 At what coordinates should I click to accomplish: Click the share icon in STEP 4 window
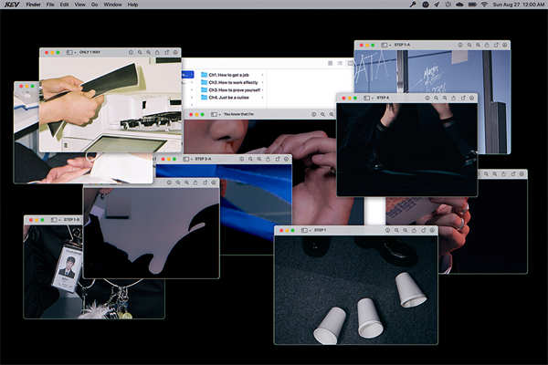454,99
